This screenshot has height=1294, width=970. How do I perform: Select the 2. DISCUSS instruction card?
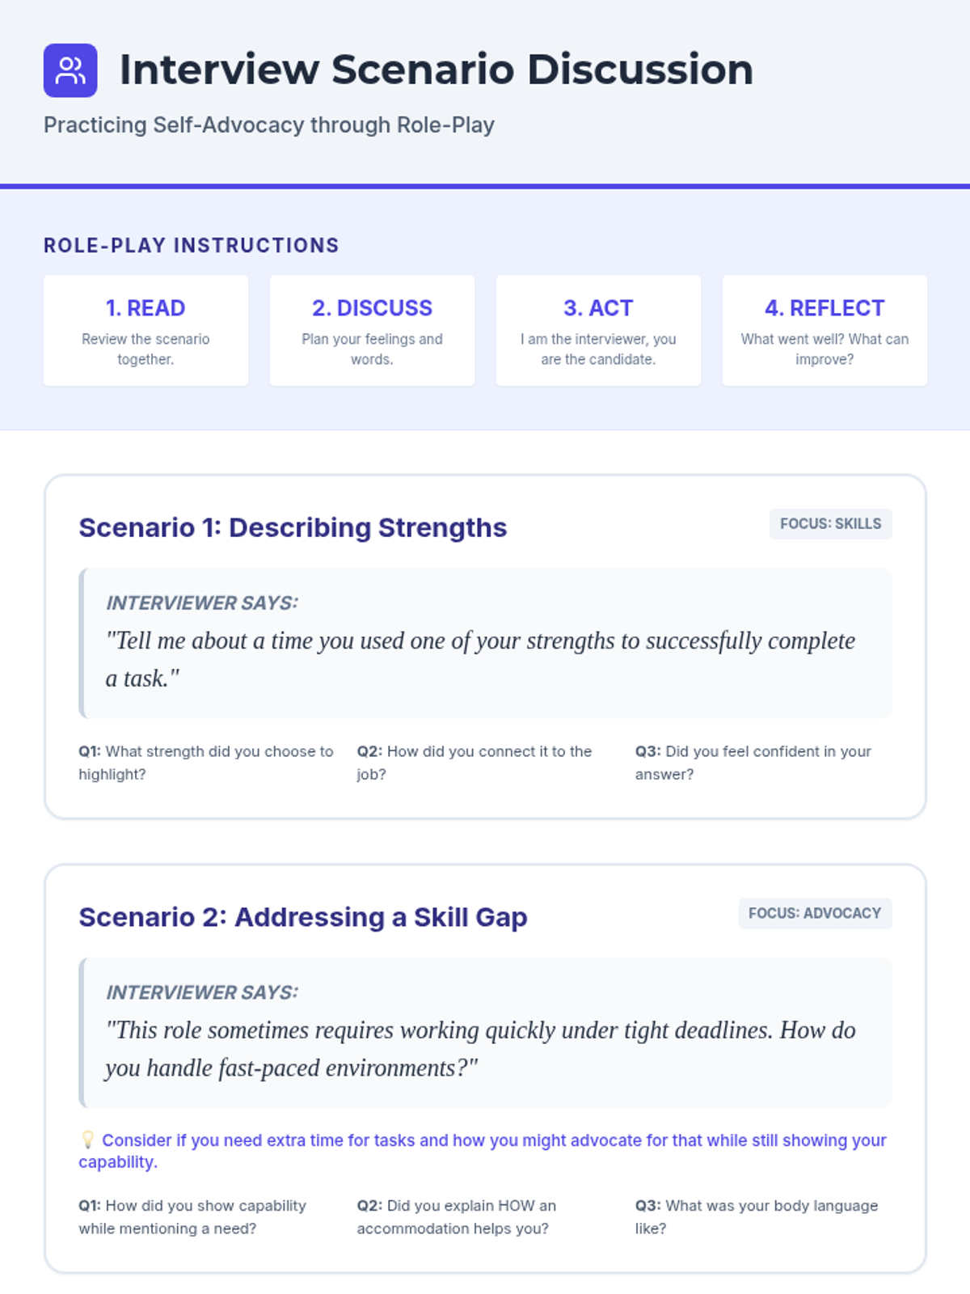click(x=372, y=331)
